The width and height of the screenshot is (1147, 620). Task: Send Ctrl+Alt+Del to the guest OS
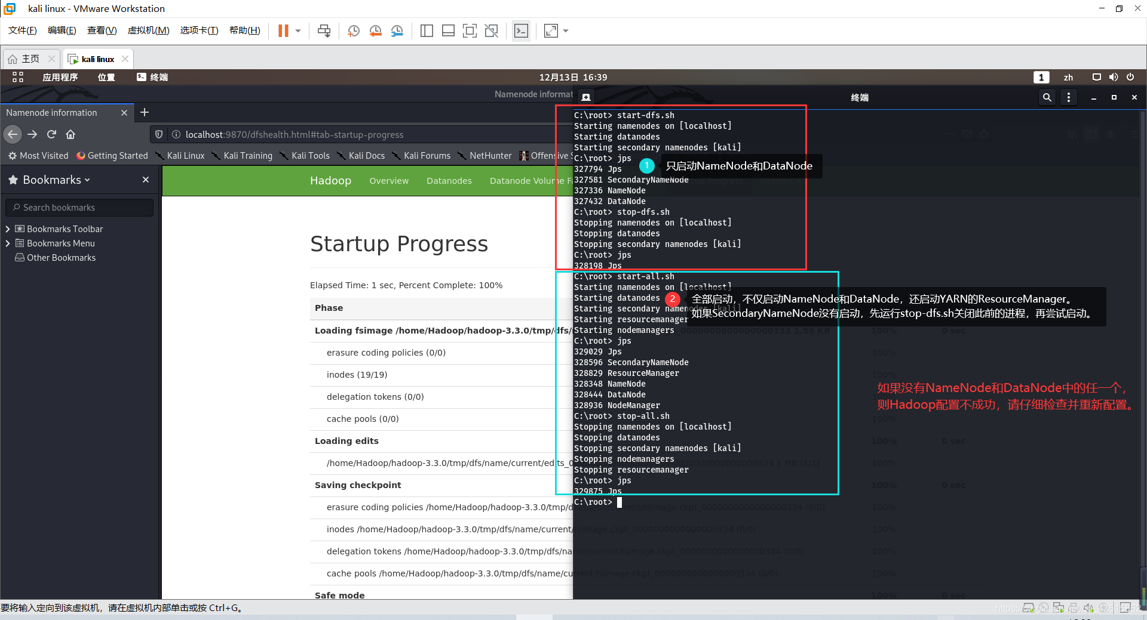point(324,30)
